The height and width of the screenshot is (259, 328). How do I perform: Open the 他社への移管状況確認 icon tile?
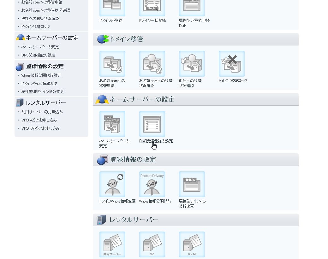click(192, 64)
